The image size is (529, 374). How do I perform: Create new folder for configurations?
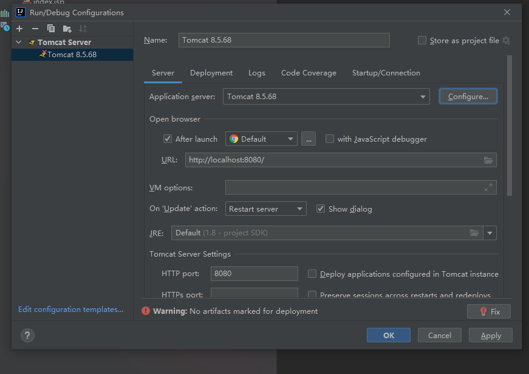coord(67,29)
